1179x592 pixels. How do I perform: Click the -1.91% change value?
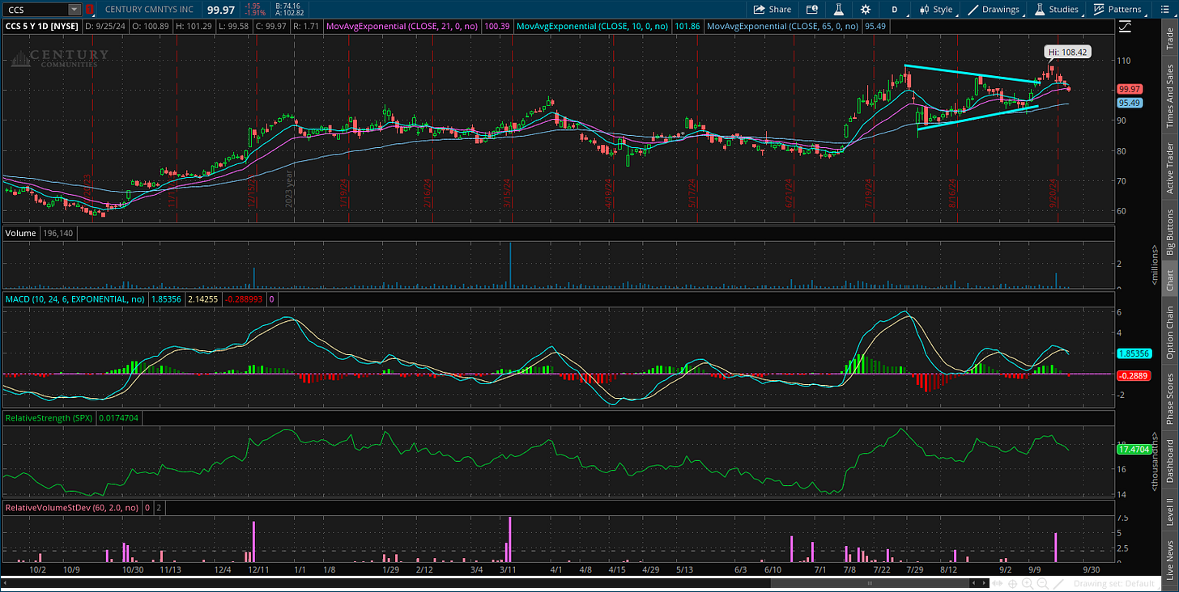257,14
